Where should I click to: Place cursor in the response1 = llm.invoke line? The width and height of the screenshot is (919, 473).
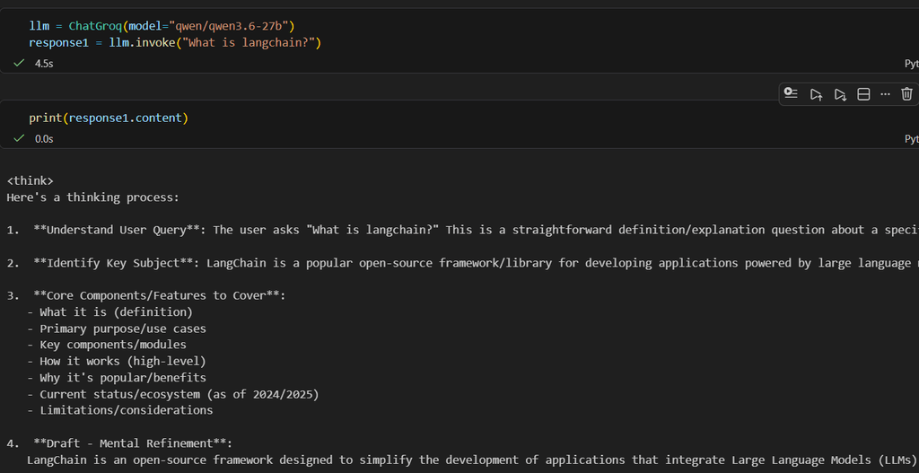175,43
